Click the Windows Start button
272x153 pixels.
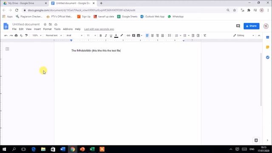[x=4, y=149]
